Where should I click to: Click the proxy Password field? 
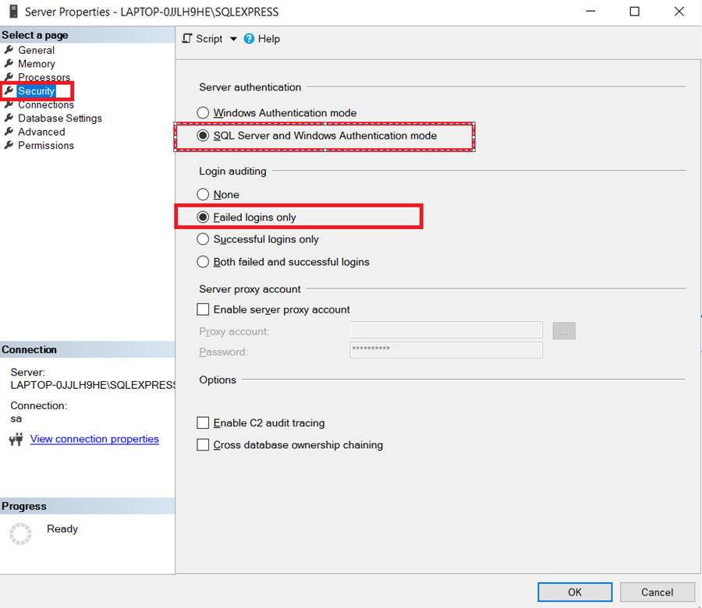[446, 350]
